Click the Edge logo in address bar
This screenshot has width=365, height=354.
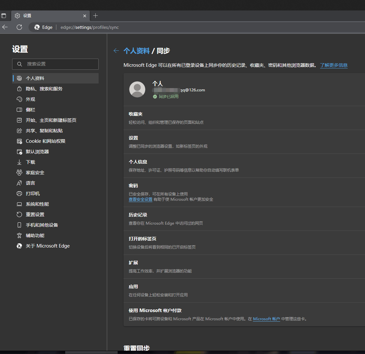pyautogui.click(x=37, y=27)
